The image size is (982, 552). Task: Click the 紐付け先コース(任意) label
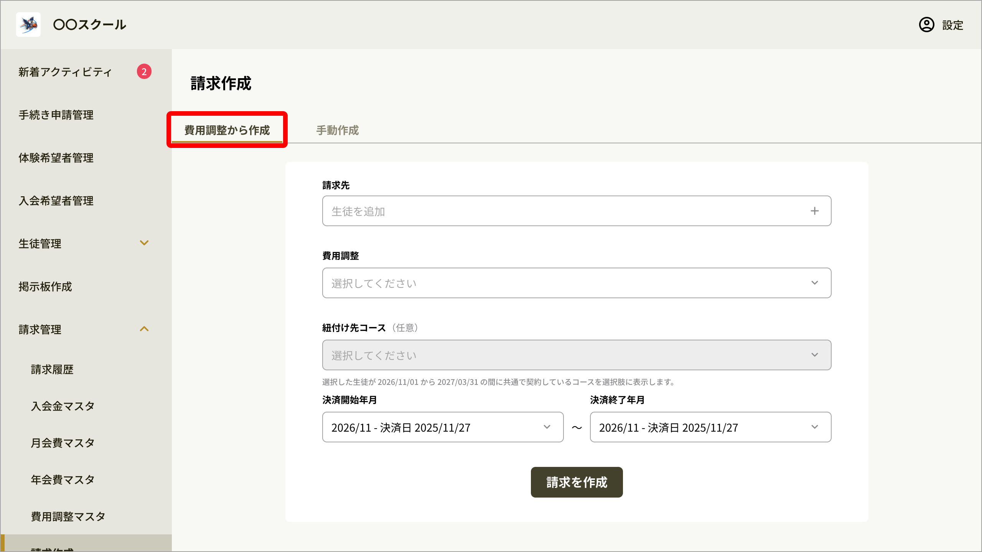pos(370,328)
